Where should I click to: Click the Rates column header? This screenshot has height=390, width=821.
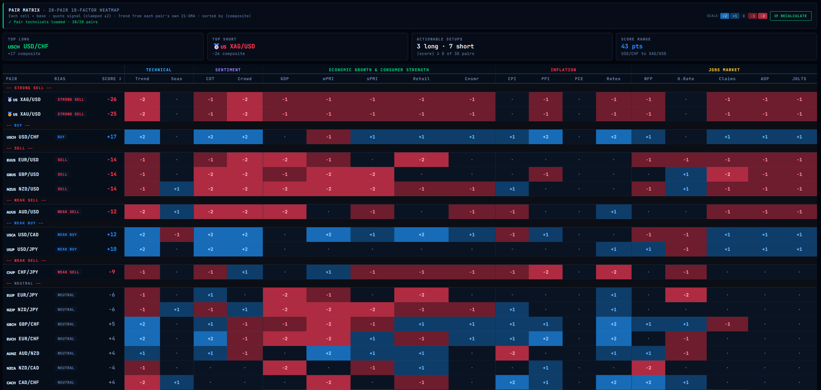click(x=614, y=79)
